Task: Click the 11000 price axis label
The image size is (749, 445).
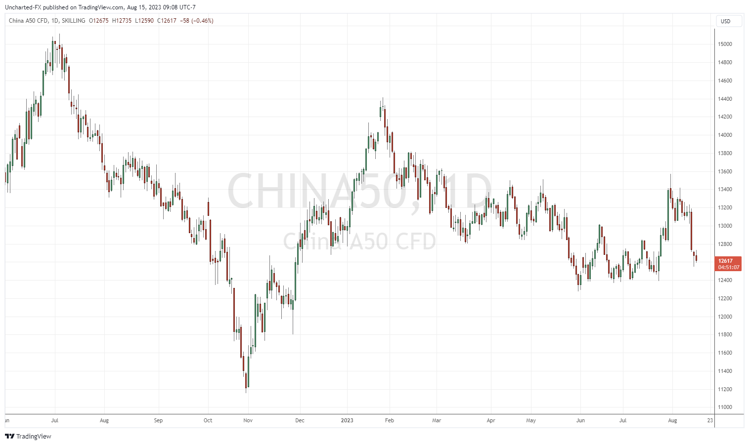Action: click(725, 407)
